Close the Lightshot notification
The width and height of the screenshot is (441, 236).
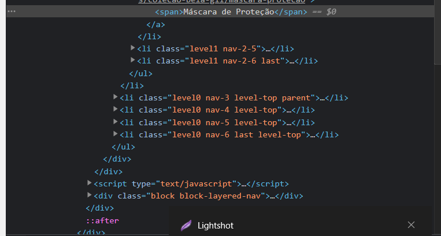411,224
